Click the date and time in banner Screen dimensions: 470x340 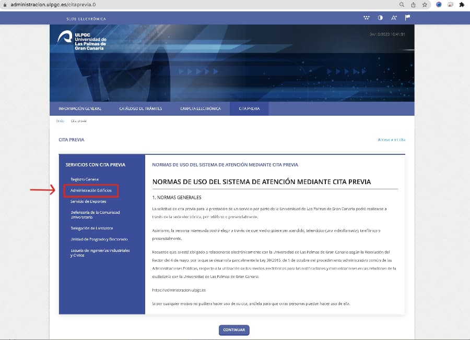click(x=387, y=34)
